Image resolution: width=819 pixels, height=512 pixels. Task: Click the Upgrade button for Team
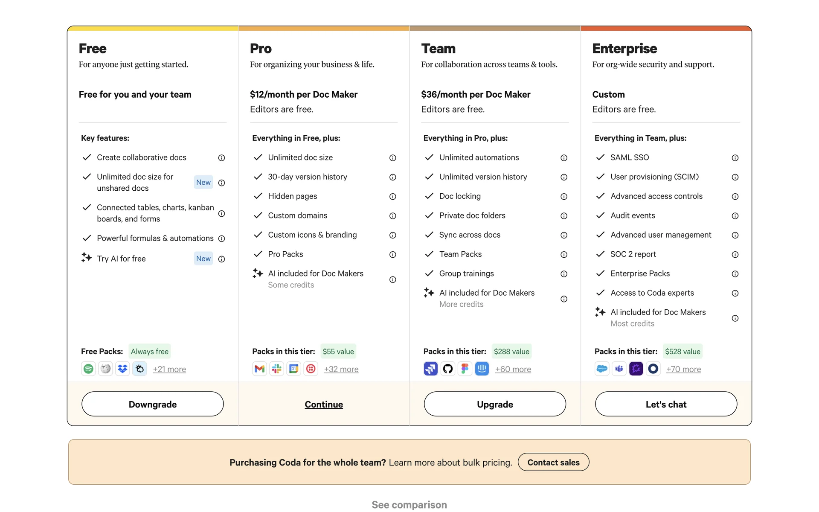tap(495, 404)
